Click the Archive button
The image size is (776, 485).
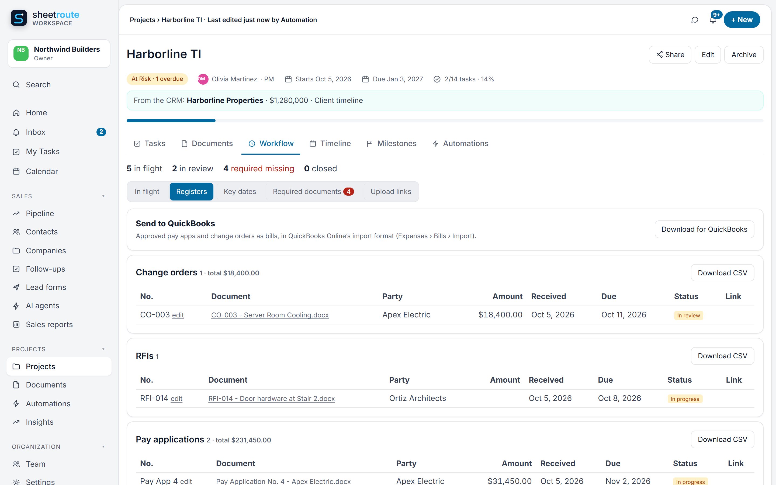744,54
